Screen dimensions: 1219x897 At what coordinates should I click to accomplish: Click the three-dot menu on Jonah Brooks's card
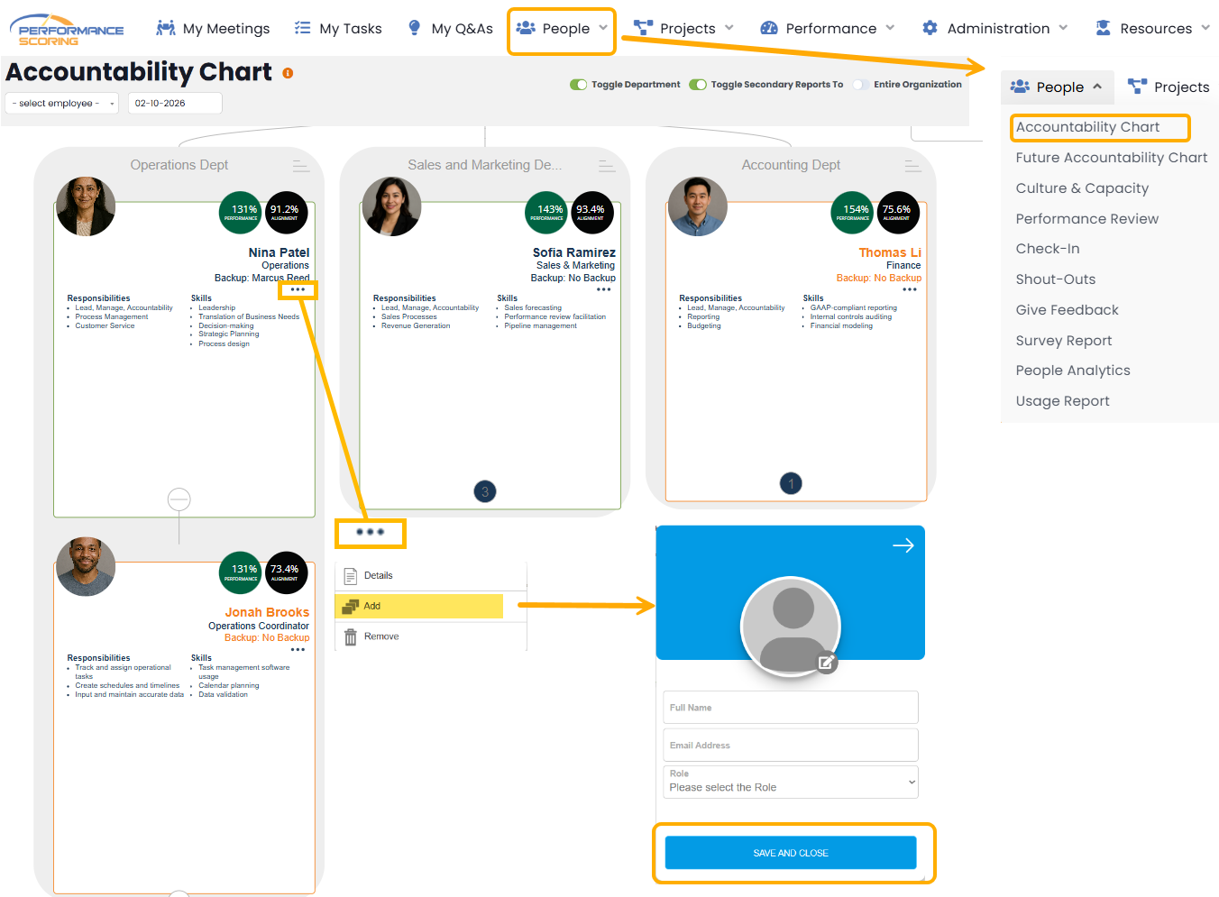[298, 649]
